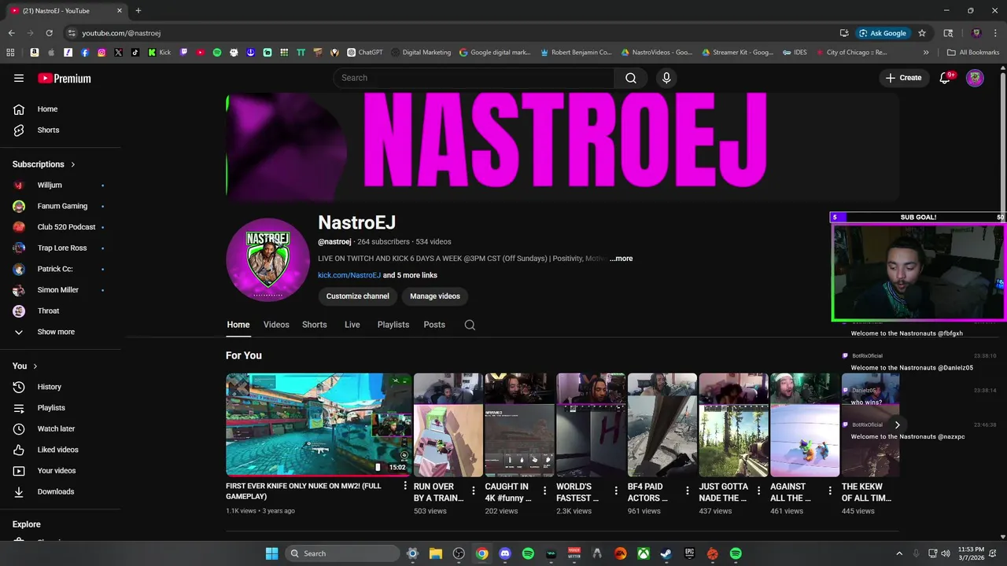Click Manage videos button

click(435, 296)
